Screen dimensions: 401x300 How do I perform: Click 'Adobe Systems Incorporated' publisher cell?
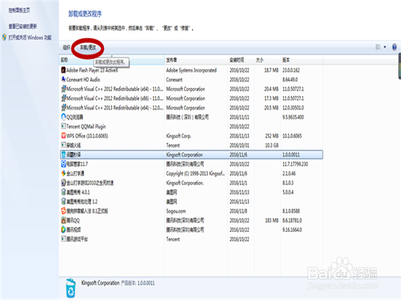191,70
